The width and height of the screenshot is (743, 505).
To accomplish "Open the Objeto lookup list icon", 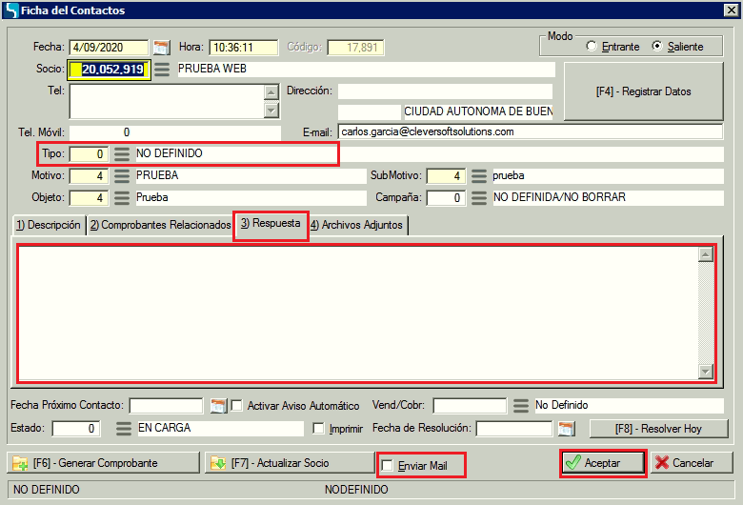I will pos(122,198).
